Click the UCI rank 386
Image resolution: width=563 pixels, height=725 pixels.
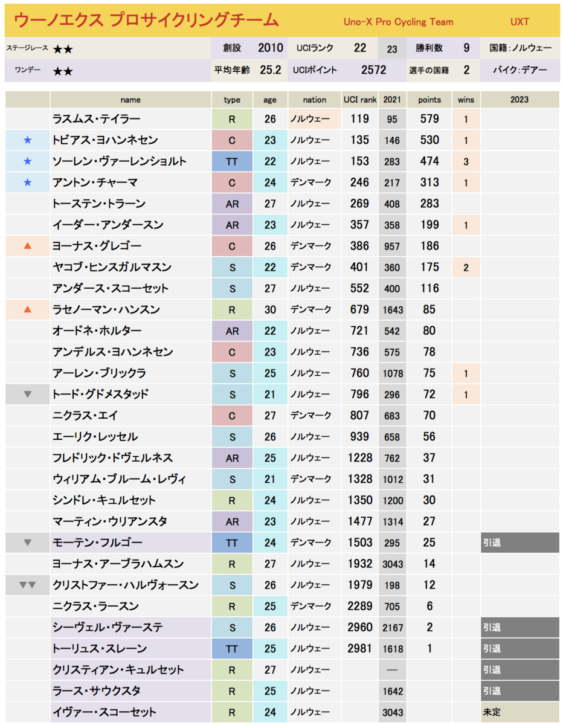(x=359, y=246)
